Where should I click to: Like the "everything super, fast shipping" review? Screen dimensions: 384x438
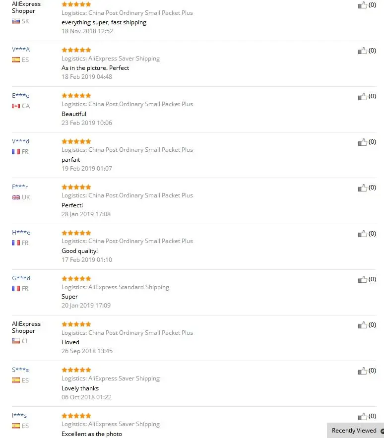pyautogui.click(x=363, y=5)
